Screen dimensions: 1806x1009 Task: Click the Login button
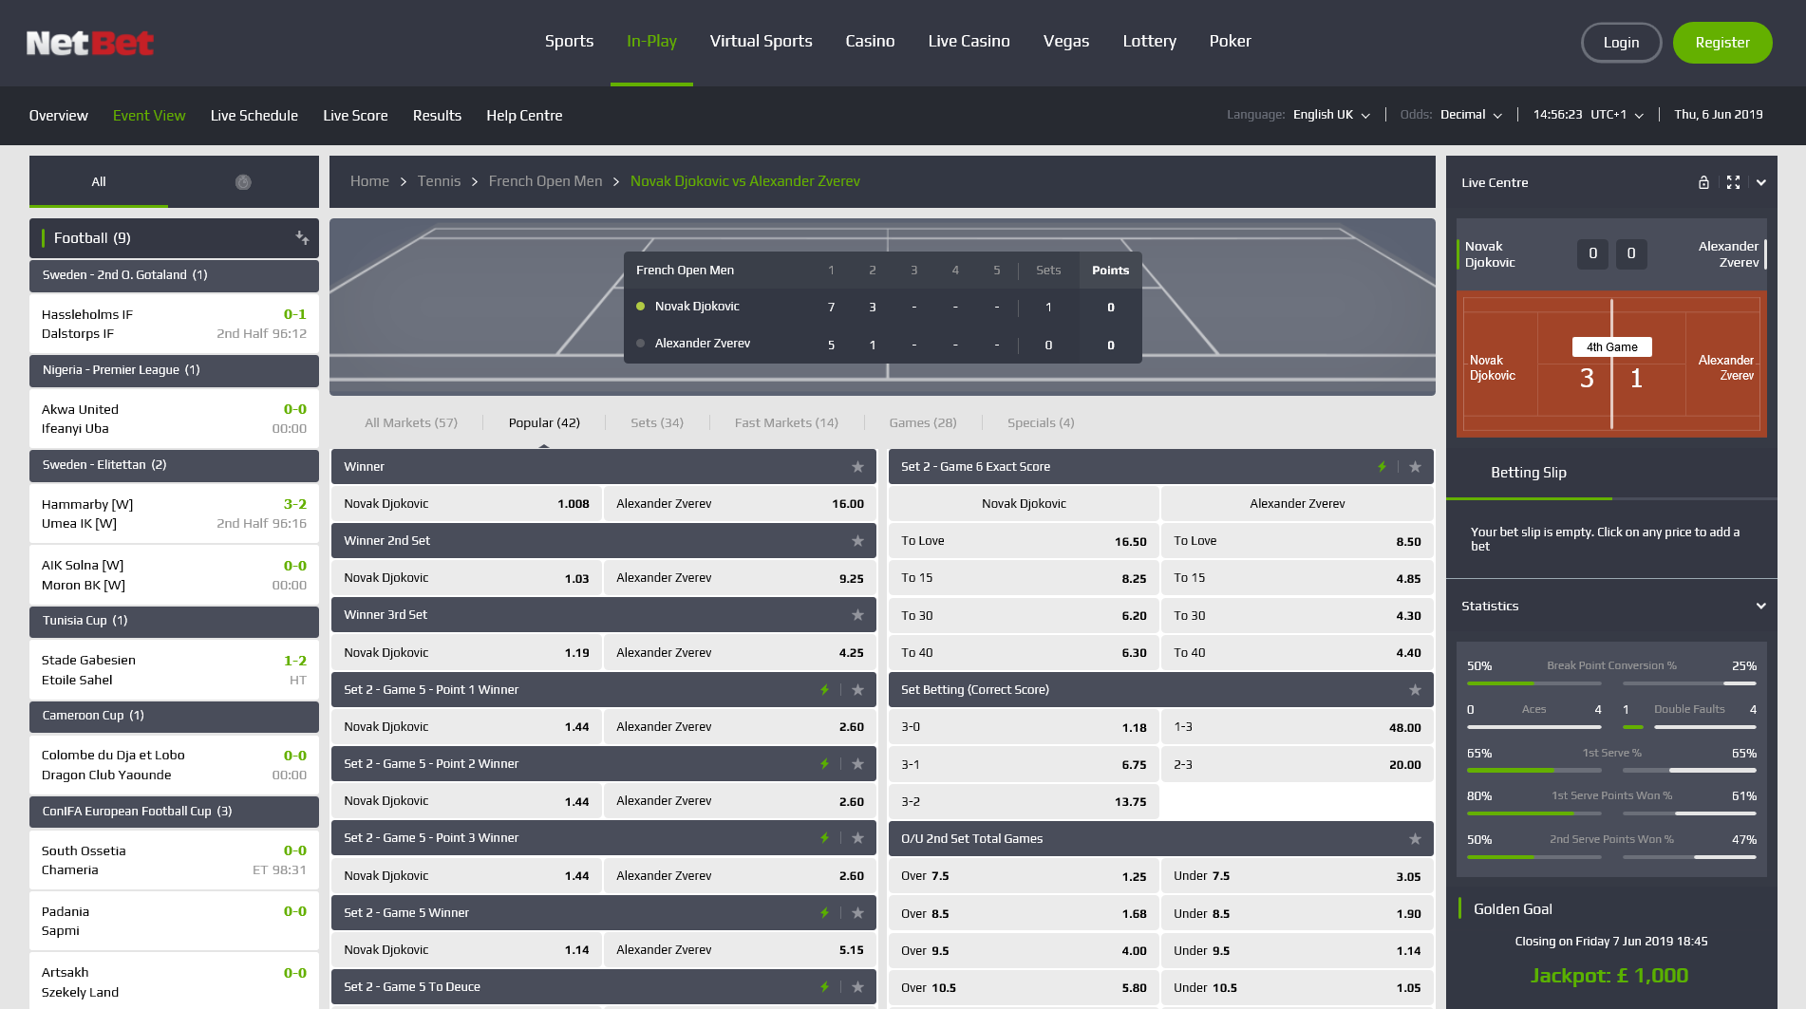1621,43
